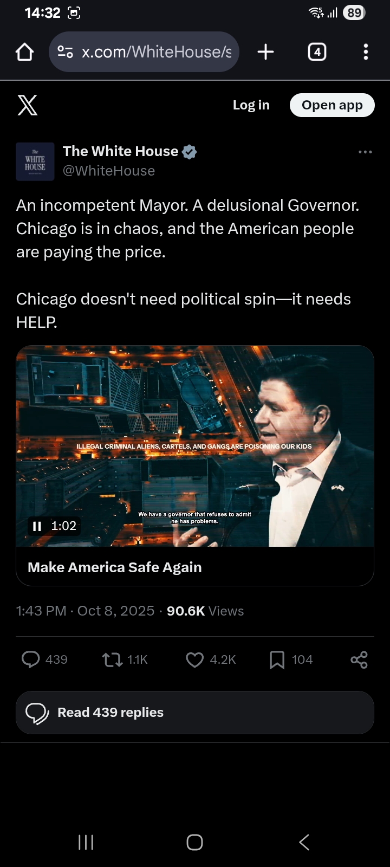Open the tab switcher showing 4 tabs
Viewport: 390px width, 867px height.
pyautogui.click(x=317, y=52)
